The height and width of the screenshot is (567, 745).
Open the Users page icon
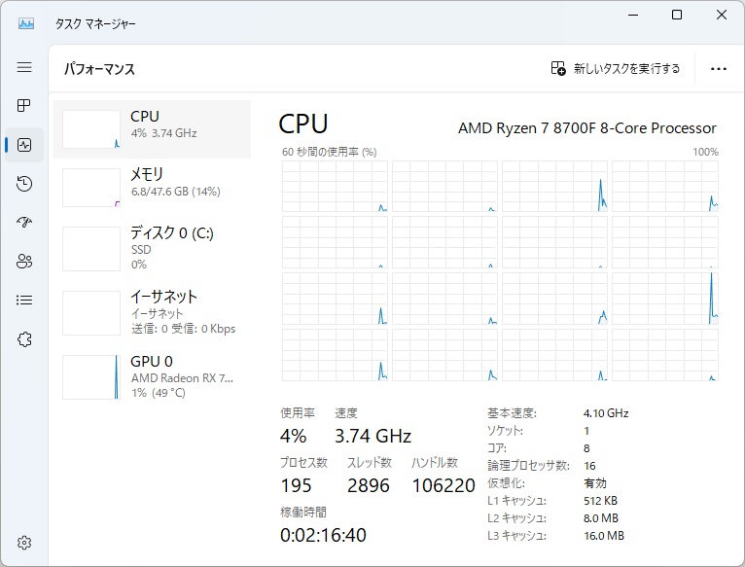pyautogui.click(x=24, y=262)
